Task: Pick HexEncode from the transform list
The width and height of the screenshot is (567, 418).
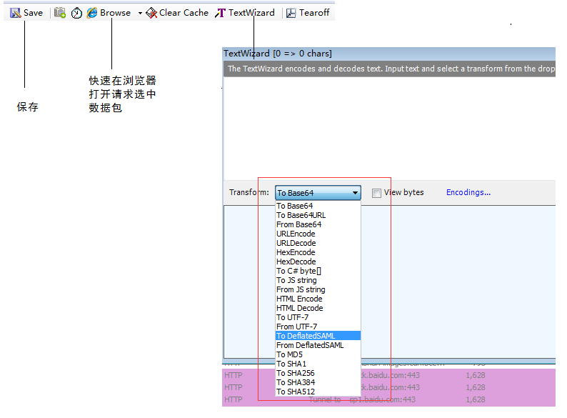Action: (318, 252)
